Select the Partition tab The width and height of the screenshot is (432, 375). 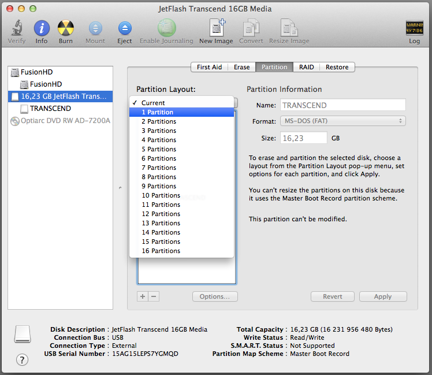tap(274, 67)
